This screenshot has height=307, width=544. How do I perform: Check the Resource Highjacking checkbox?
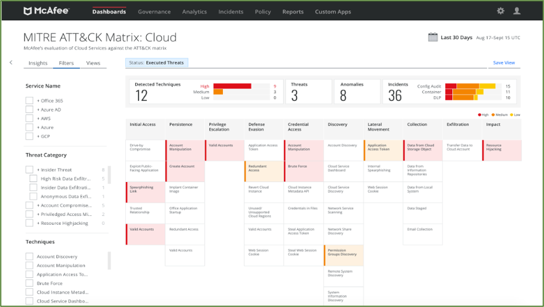click(29, 223)
